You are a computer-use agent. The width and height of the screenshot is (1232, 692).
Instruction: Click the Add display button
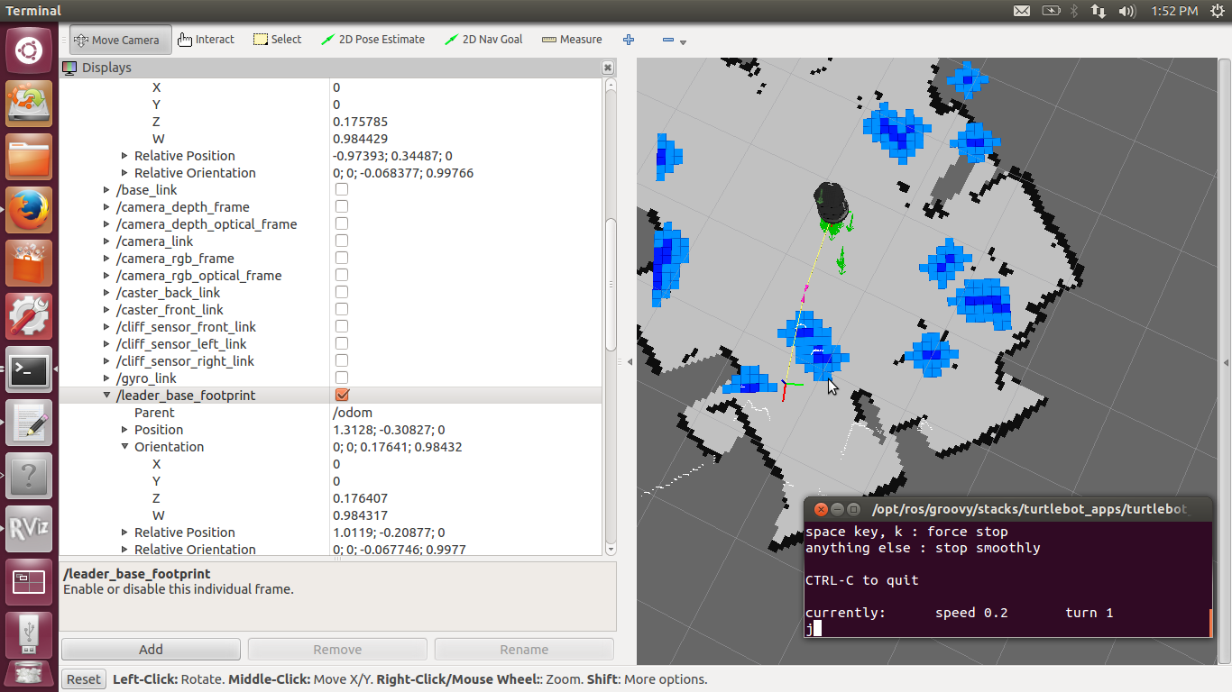pos(151,650)
